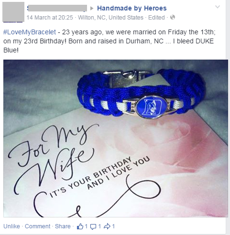Select the Comment action under the post
The image size is (230, 235).
click(x=37, y=226)
